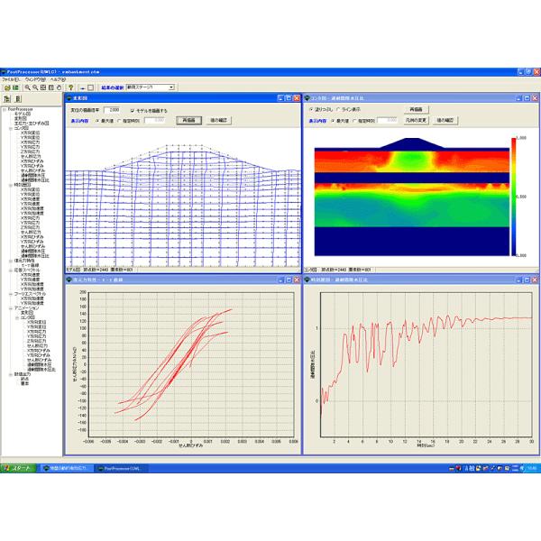Select specified-time radio in contour window
Screen dimensions: 541x541
coord(354,121)
